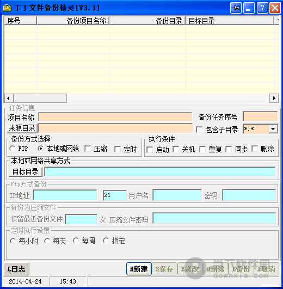Click the 备份任务序号 input field

pyautogui.click(x=260, y=116)
